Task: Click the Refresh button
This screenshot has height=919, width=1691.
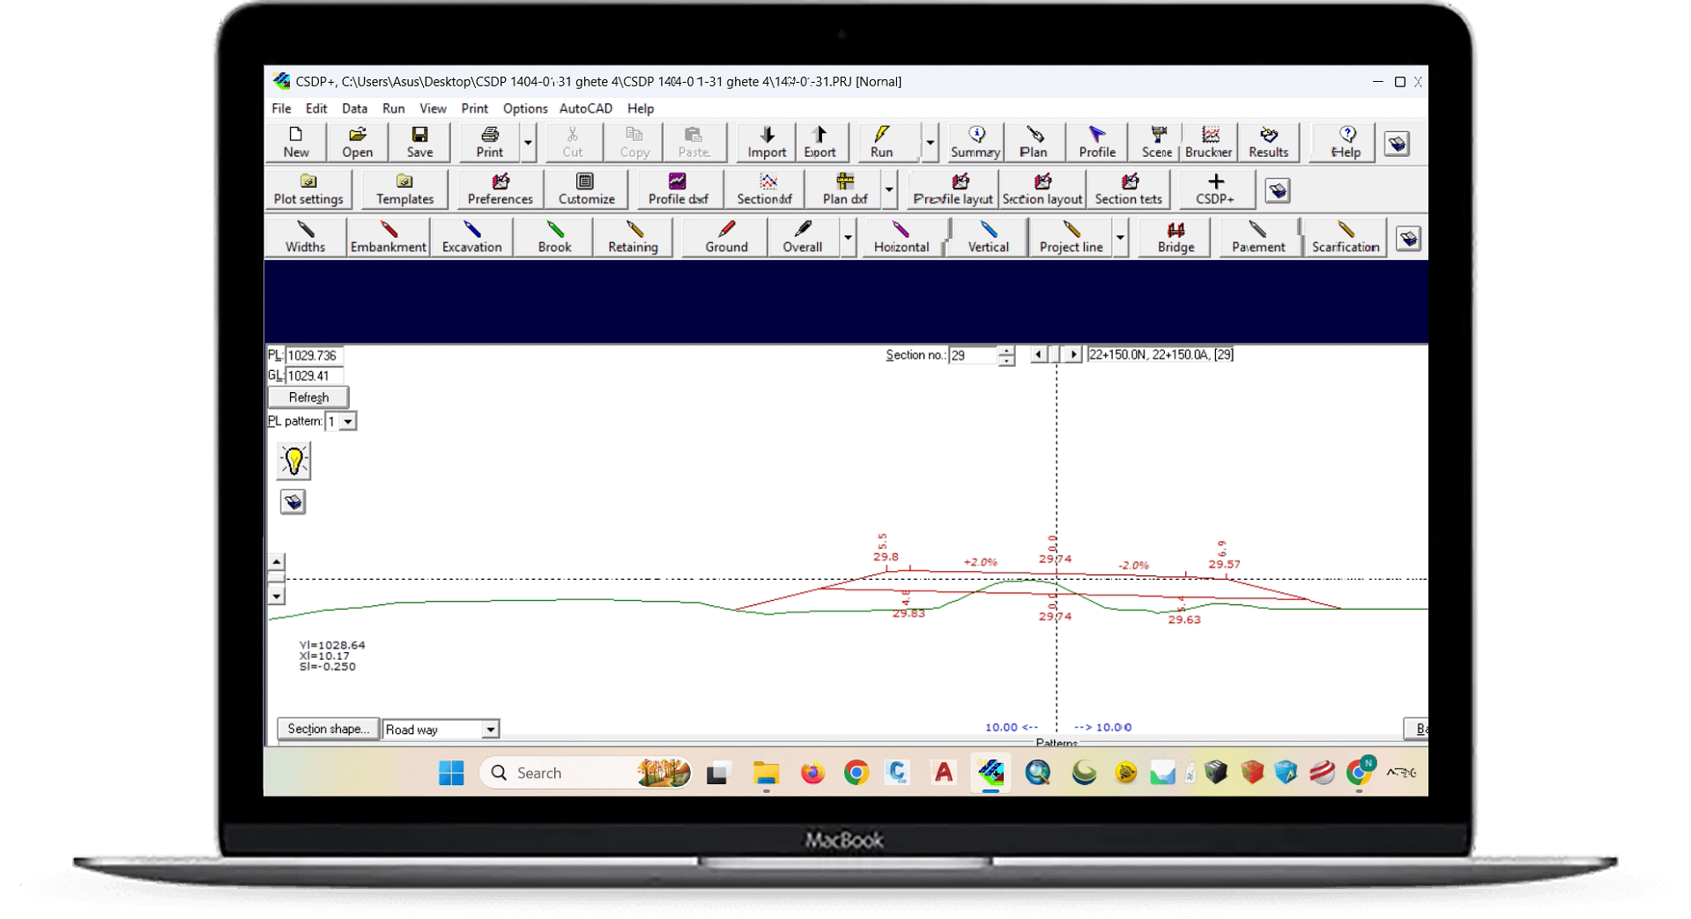Action: point(308,397)
